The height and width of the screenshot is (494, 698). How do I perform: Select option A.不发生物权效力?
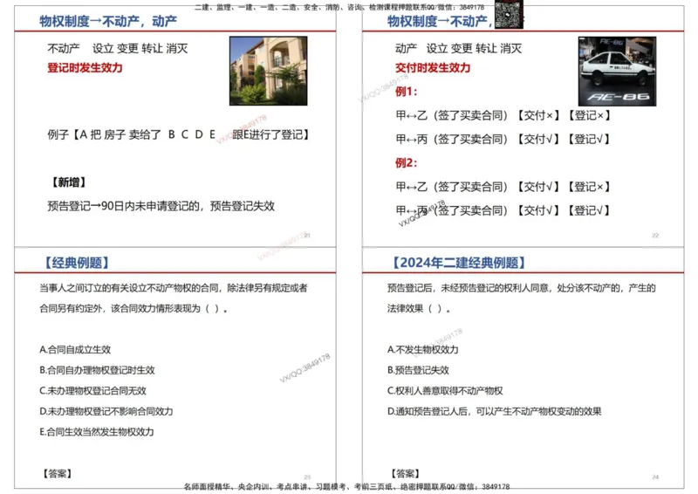coord(423,350)
